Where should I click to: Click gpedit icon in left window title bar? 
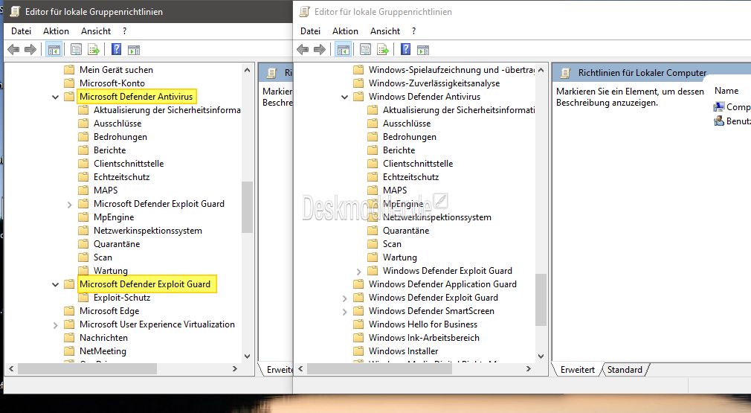[15, 11]
